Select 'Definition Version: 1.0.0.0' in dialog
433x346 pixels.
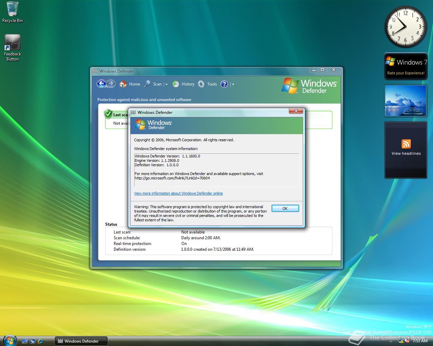157,165
